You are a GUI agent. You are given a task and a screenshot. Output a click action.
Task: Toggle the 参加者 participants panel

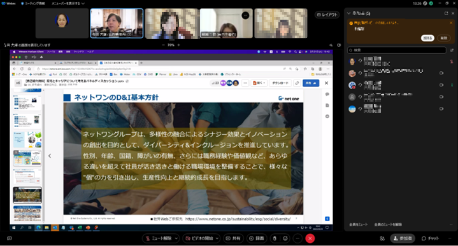point(403,238)
